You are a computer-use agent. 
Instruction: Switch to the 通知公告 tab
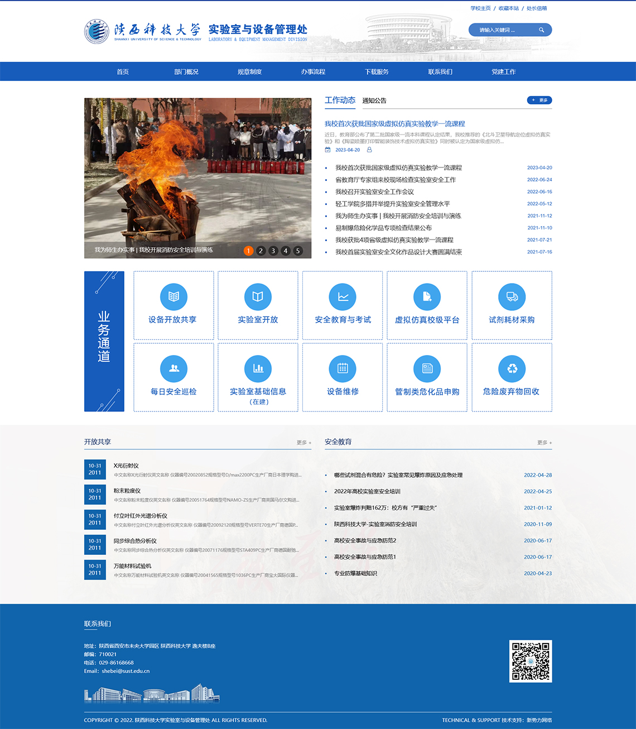pos(374,100)
